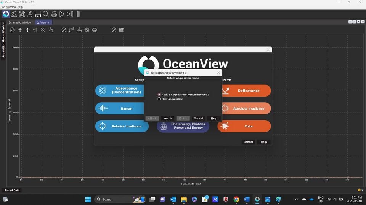Open File Explorer from the taskbar
This screenshot has width=366, height=205.
[184, 199]
